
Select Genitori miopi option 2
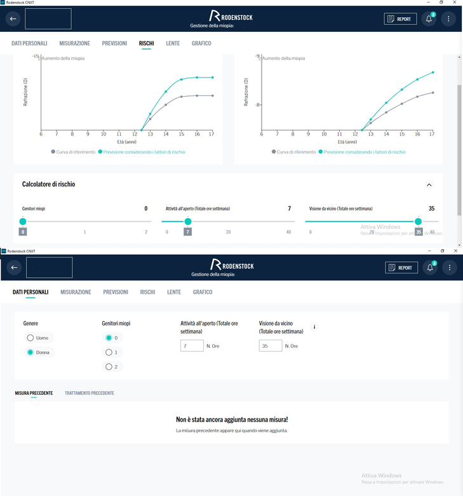[x=109, y=367]
